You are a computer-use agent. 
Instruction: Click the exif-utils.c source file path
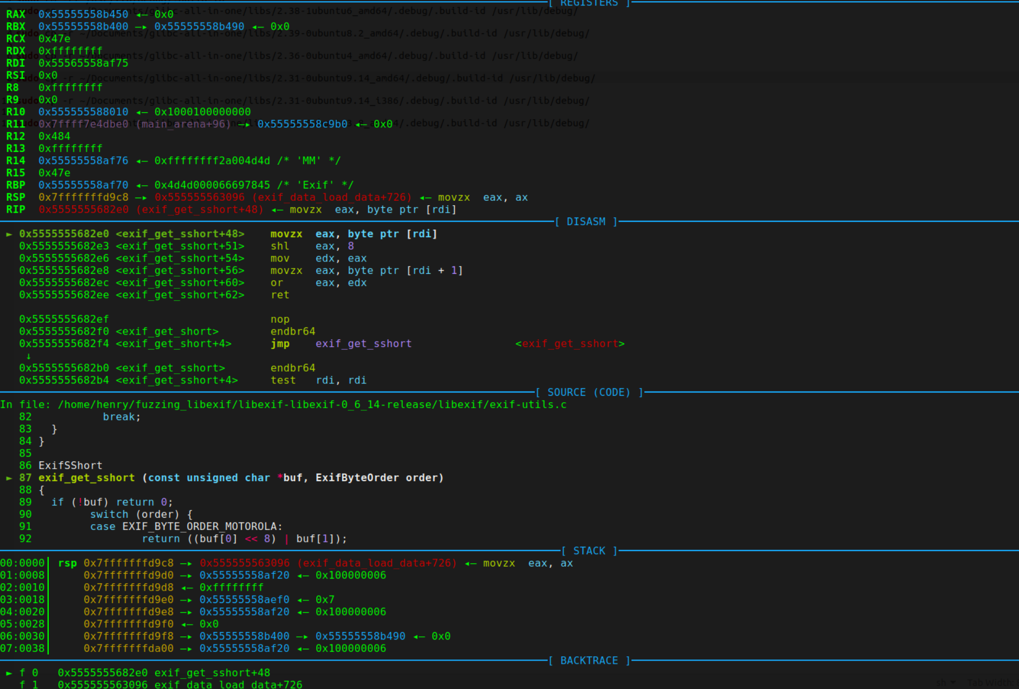(x=312, y=404)
